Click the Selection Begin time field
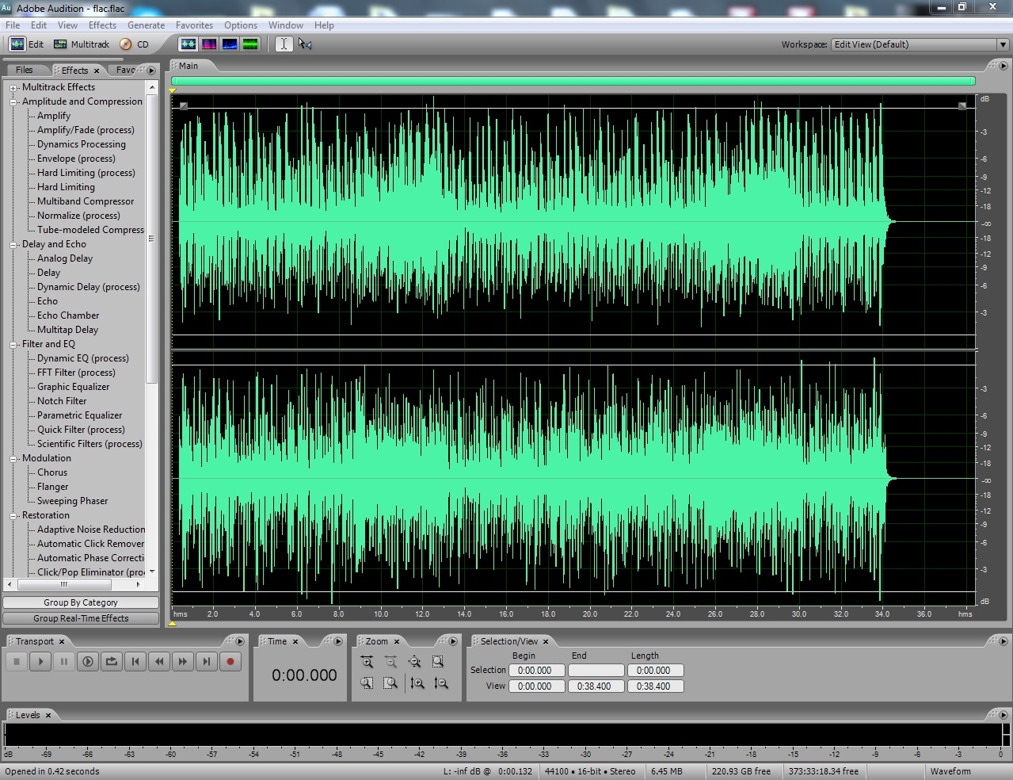This screenshot has width=1013, height=780. click(x=536, y=671)
